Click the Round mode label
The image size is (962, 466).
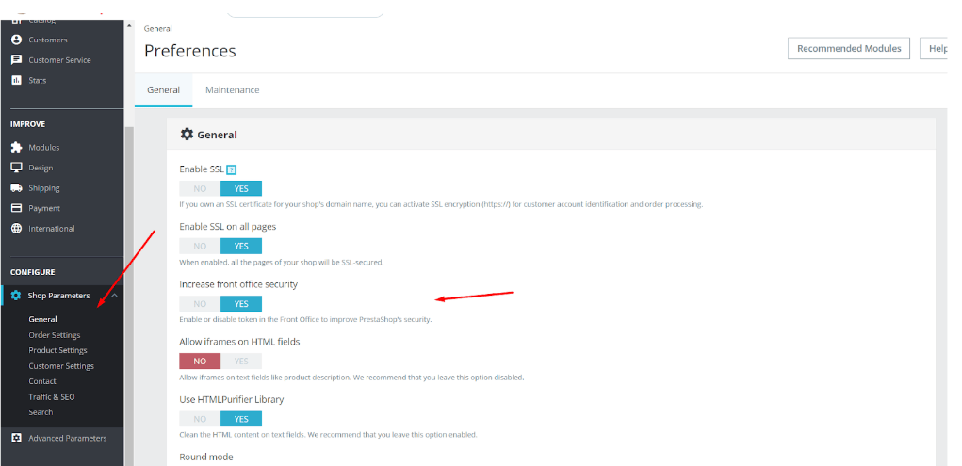pyautogui.click(x=206, y=457)
